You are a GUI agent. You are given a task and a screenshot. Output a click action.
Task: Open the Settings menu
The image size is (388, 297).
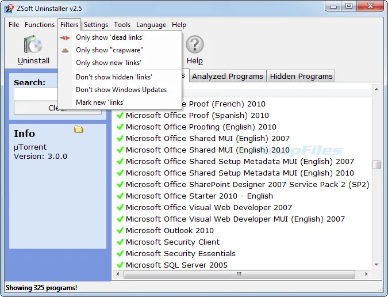[96, 25]
